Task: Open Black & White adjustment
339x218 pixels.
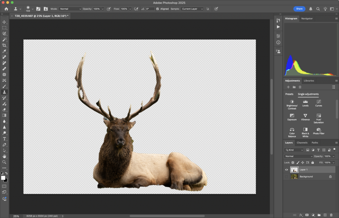Action: [x=305, y=130]
